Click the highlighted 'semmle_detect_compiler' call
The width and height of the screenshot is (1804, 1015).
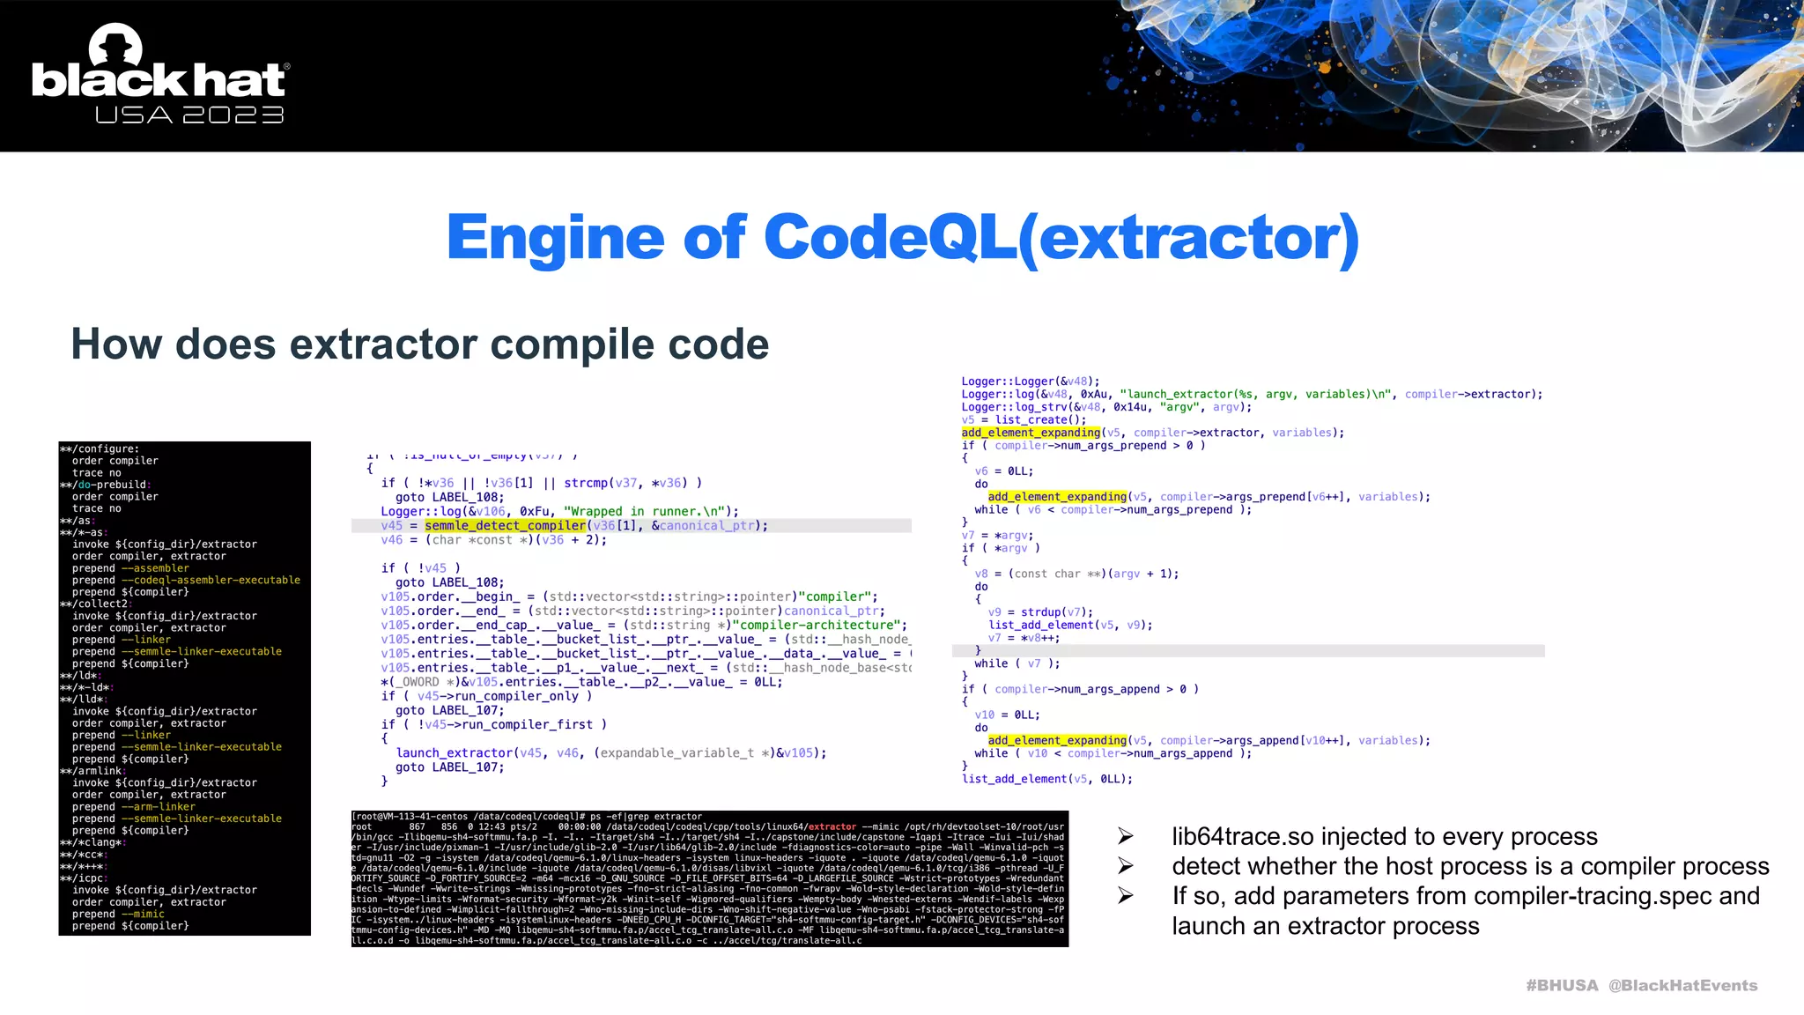click(505, 525)
